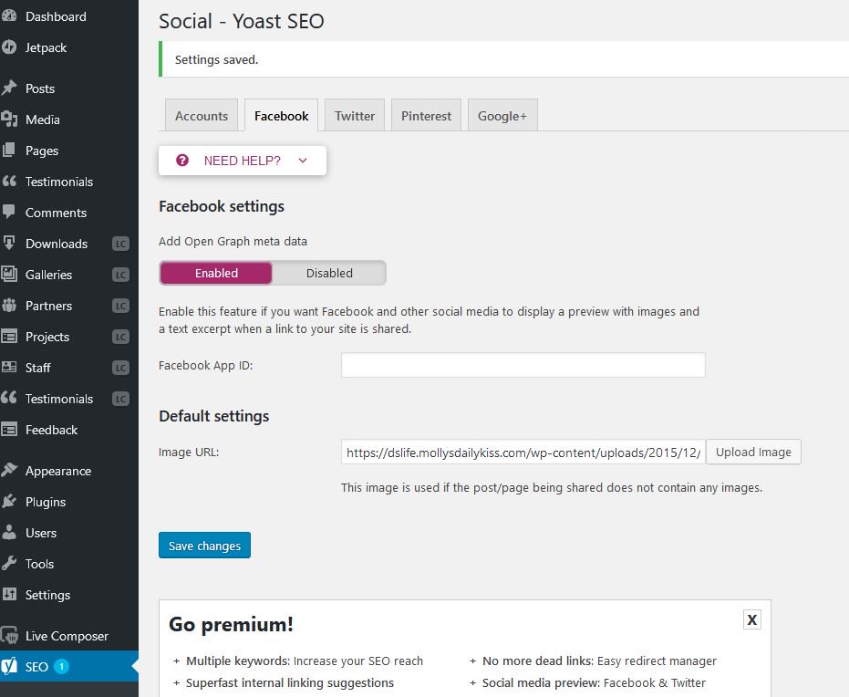This screenshot has height=697, width=849.
Task: Open the Twitter tab
Action: click(355, 115)
